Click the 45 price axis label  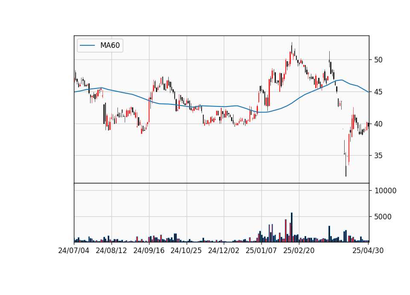click(x=378, y=92)
